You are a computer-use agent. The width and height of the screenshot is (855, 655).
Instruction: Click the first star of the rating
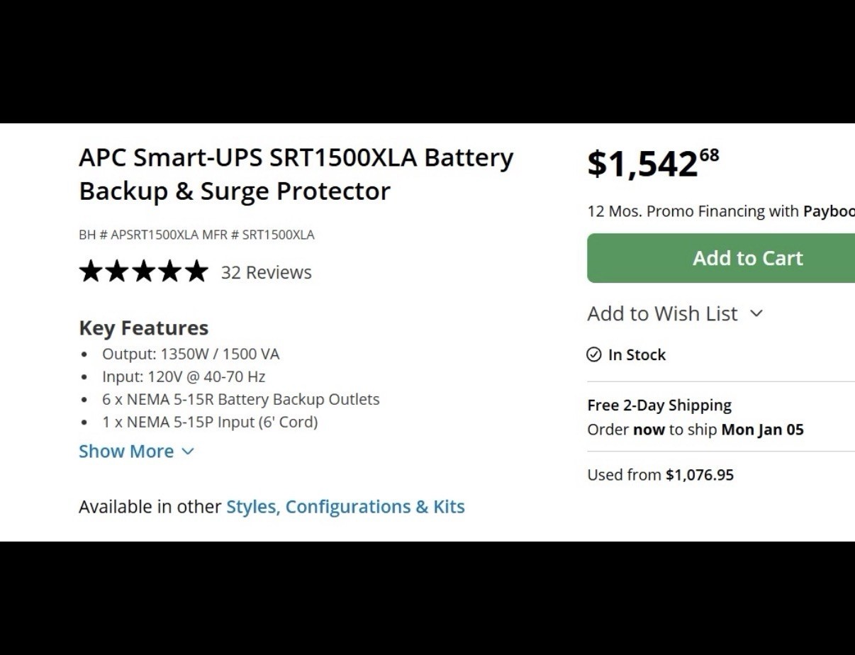coord(91,271)
